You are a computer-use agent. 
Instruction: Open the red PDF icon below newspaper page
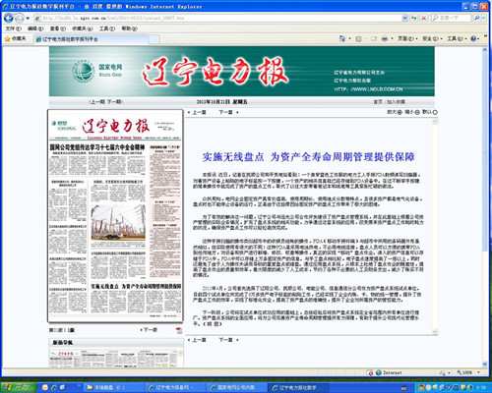[179, 330]
